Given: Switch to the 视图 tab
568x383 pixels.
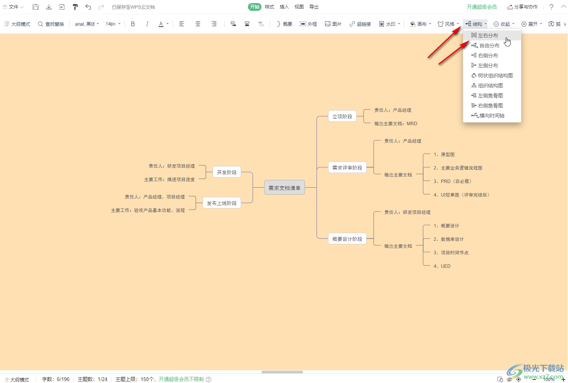Looking at the screenshot, I should tap(299, 7).
